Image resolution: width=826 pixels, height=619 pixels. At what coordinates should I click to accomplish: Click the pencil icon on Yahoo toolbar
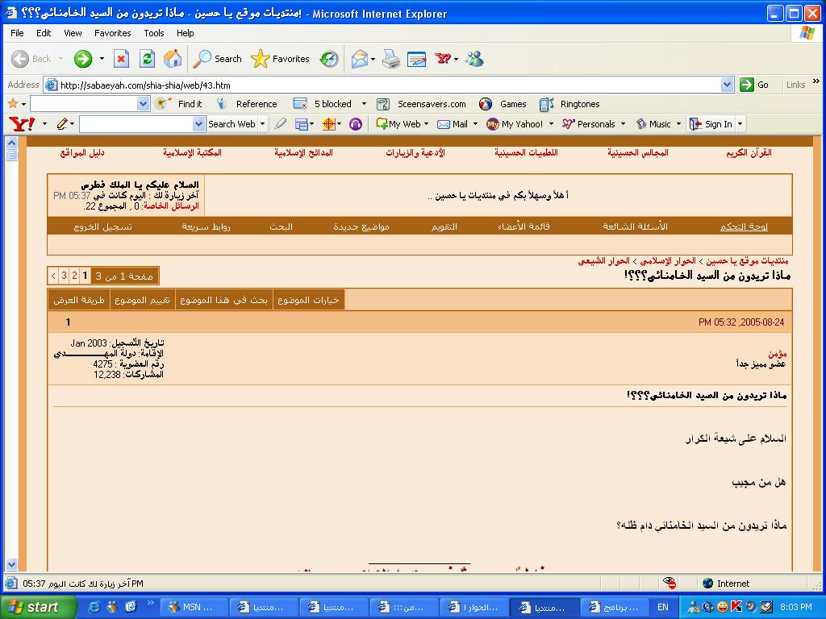pos(62,124)
